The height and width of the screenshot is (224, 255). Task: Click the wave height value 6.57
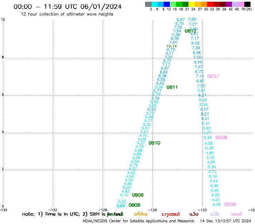pos(204,109)
